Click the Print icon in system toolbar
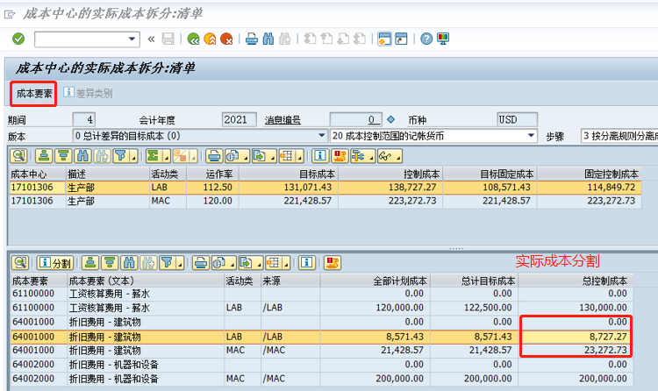This screenshot has height=391, width=658. point(252,39)
